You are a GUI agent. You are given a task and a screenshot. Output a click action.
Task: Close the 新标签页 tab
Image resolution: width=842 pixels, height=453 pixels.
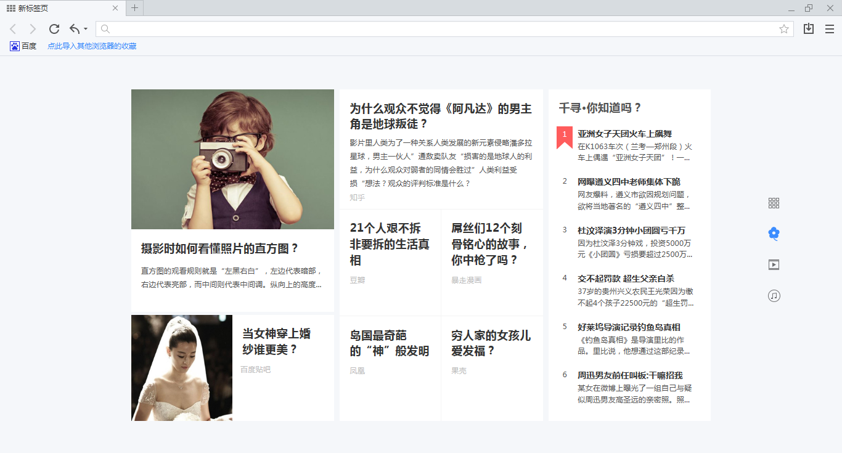coord(115,8)
